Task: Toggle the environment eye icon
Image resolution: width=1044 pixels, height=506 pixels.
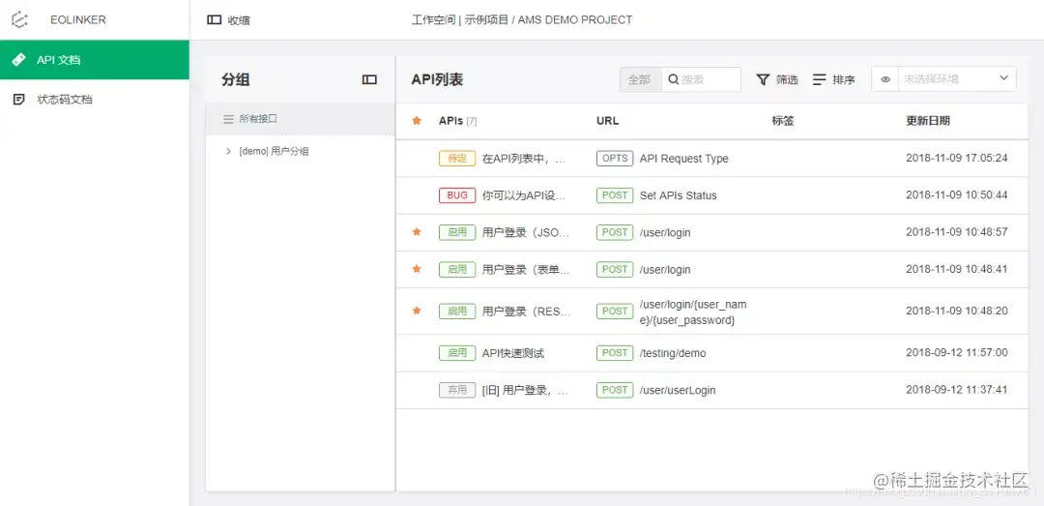Action: coord(885,79)
